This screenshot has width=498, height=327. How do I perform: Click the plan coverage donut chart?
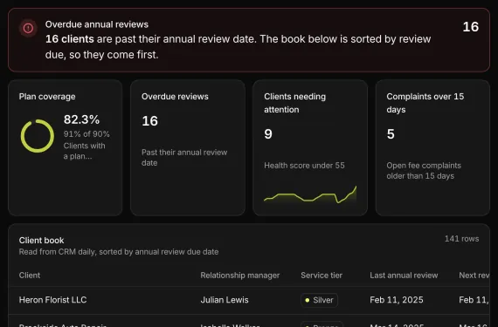pos(38,136)
